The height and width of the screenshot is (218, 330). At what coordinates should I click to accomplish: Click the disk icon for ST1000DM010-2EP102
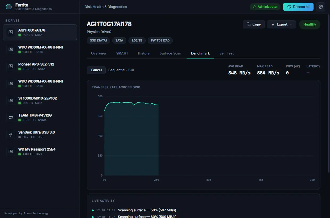pos(11,100)
